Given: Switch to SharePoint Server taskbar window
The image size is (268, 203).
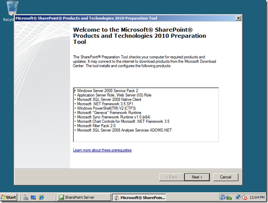Looking at the screenshot, I should (x=84, y=197).
